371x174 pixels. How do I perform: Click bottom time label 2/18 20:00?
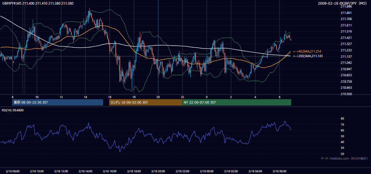click(158, 171)
